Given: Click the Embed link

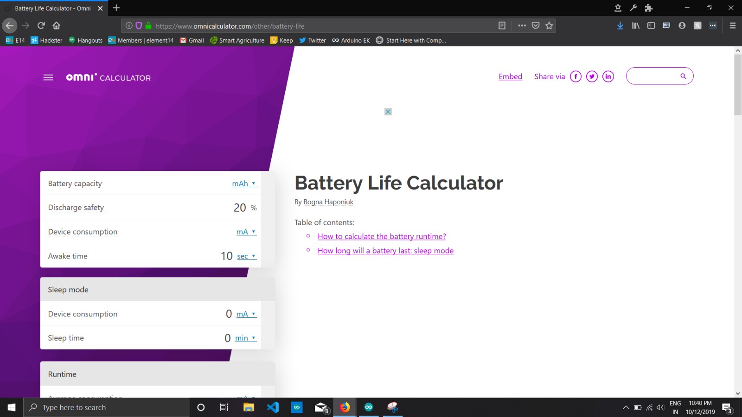Looking at the screenshot, I should coord(510,76).
